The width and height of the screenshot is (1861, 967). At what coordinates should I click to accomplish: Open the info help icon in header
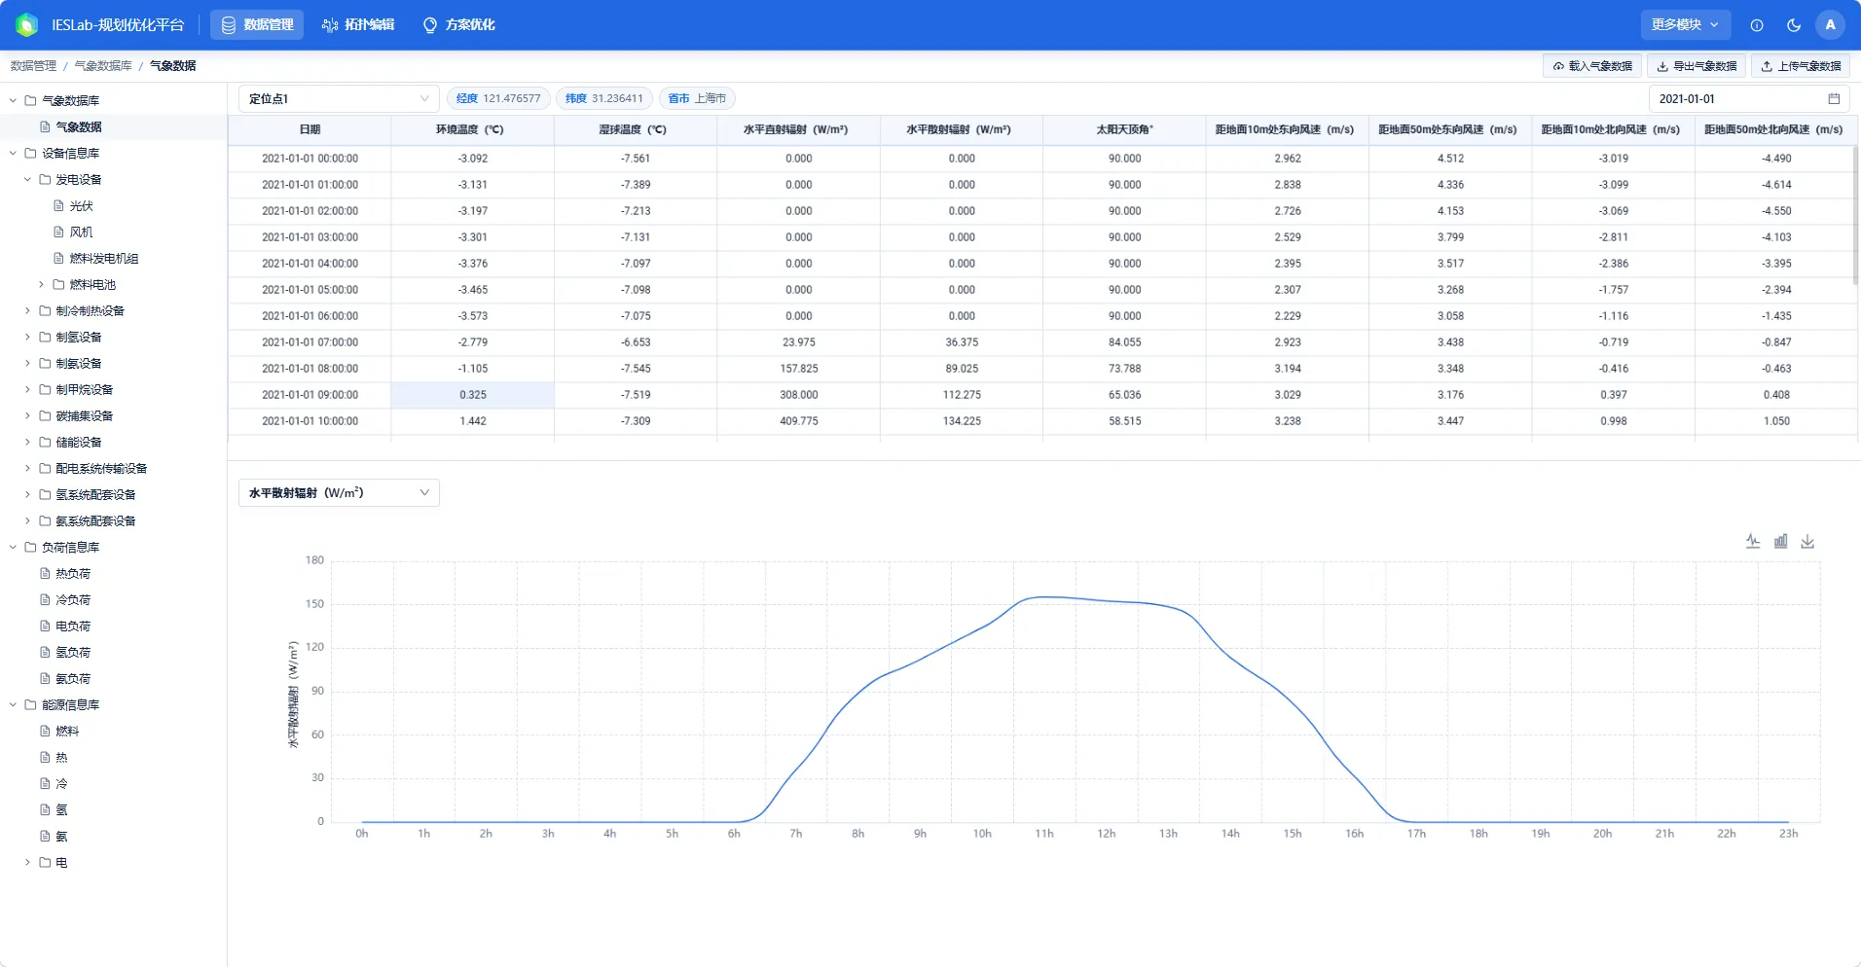pyautogui.click(x=1757, y=25)
